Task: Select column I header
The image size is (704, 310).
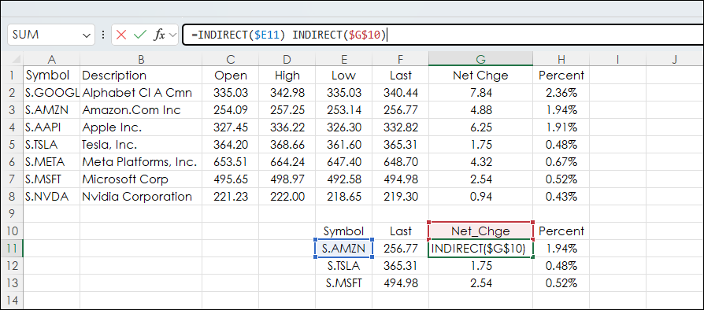Action: (x=618, y=59)
